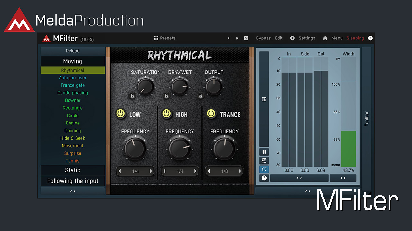The height and width of the screenshot is (231, 412).
Task: Click the Reload button
Action: click(72, 51)
